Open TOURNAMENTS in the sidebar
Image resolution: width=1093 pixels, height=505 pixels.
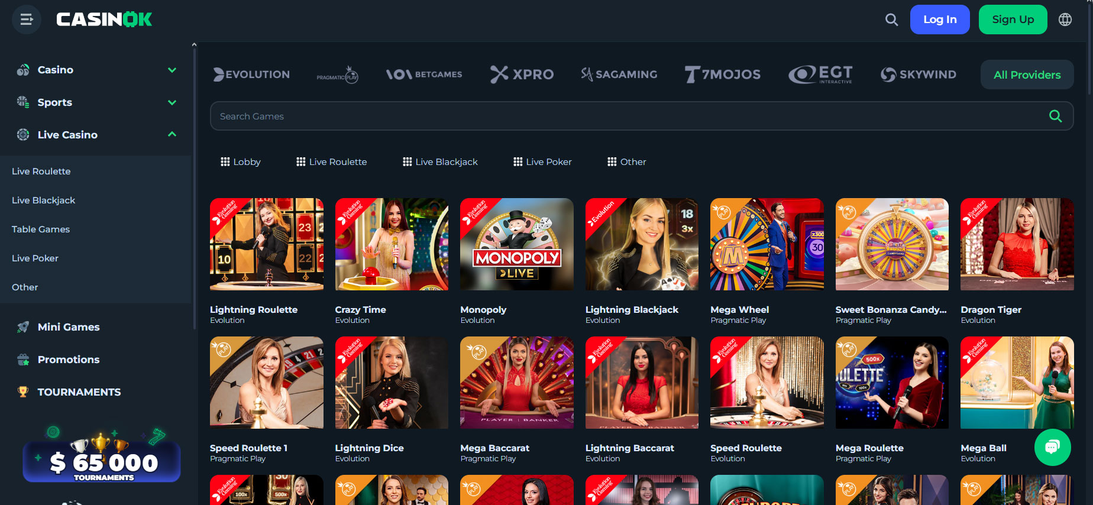click(79, 392)
